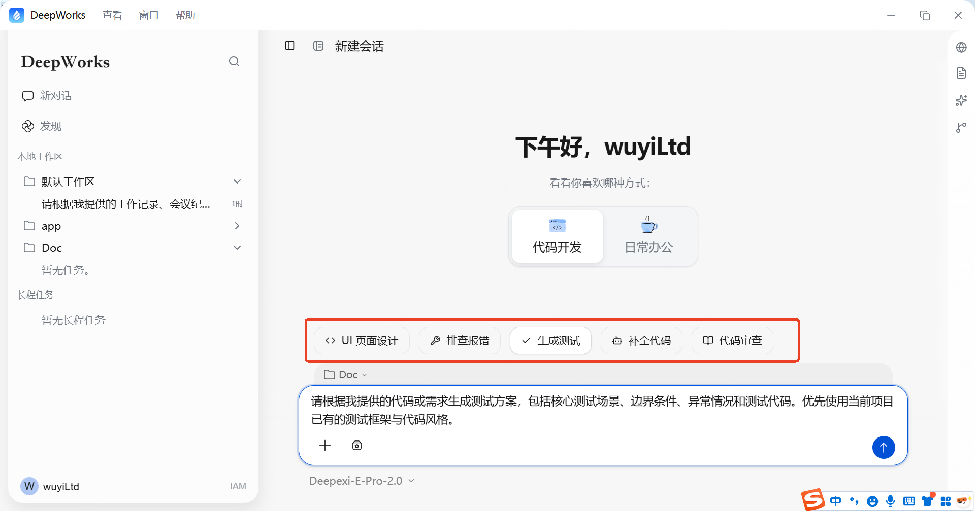Click the DeepWorks app logo icon
Image resolution: width=975 pixels, height=511 pixels.
(17, 15)
